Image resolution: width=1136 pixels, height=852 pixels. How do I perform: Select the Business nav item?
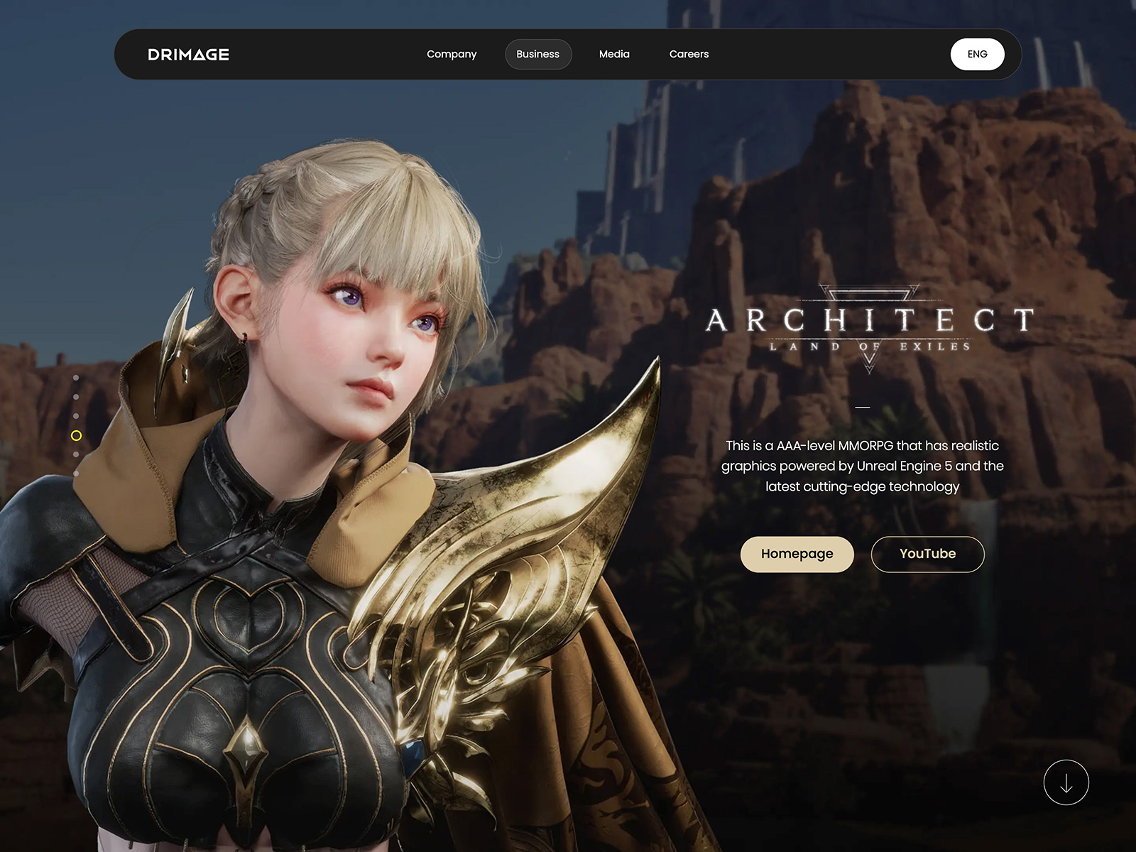click(x=538, y=54)
